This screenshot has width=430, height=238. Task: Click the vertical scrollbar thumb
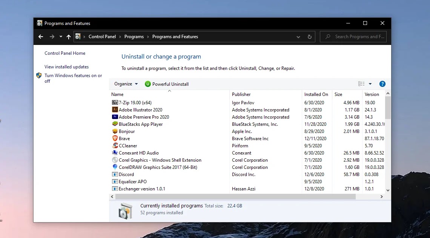[388, 108]
